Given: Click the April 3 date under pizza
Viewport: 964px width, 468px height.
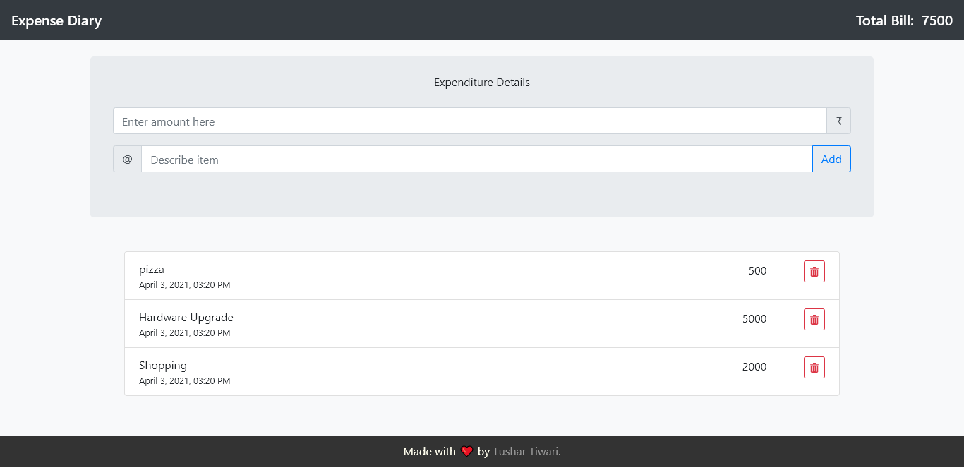Looking at the screenshot, I should (x=185, y=284).
